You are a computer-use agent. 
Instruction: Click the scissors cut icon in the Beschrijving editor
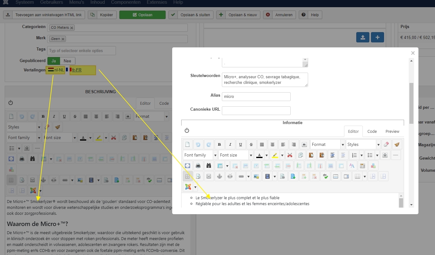tap(114, 137)
